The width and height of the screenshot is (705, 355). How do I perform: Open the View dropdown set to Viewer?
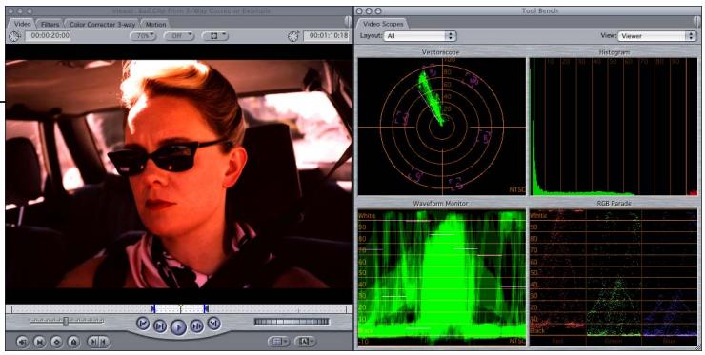tap(657, 36)
